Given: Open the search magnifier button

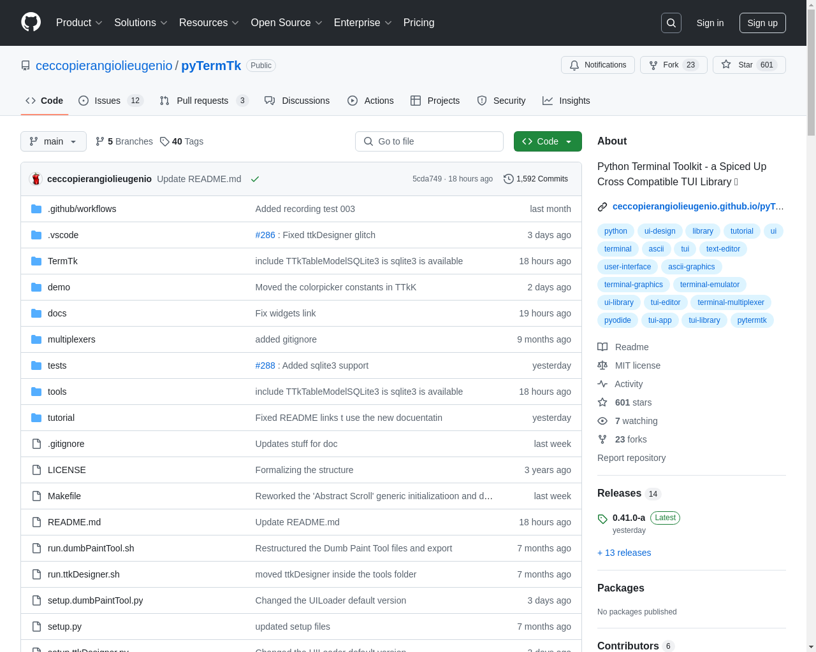Looking at the screenshot, I should point(671,23).
